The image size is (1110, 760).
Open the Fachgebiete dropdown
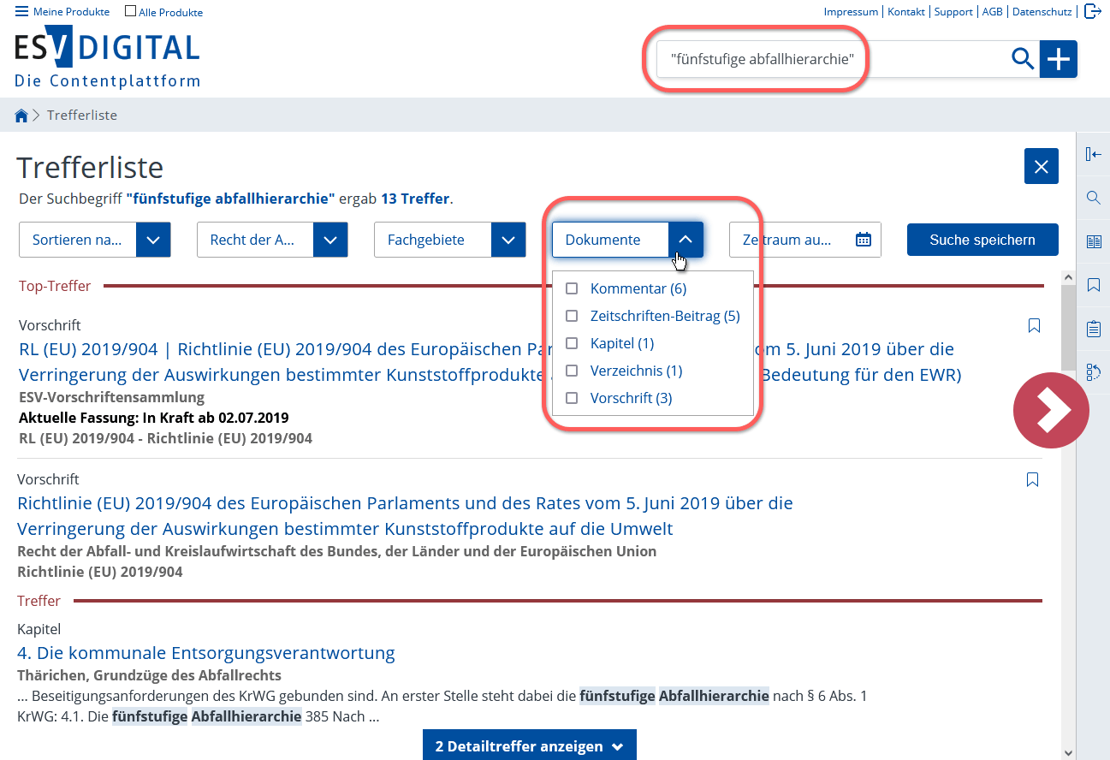(508, 240)
